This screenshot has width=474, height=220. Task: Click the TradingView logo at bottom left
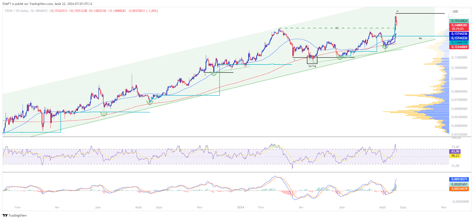coord(15,215)
